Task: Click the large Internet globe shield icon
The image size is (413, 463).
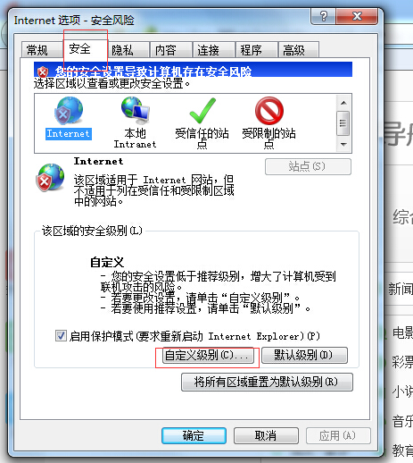Action: (x=50, y=178)
